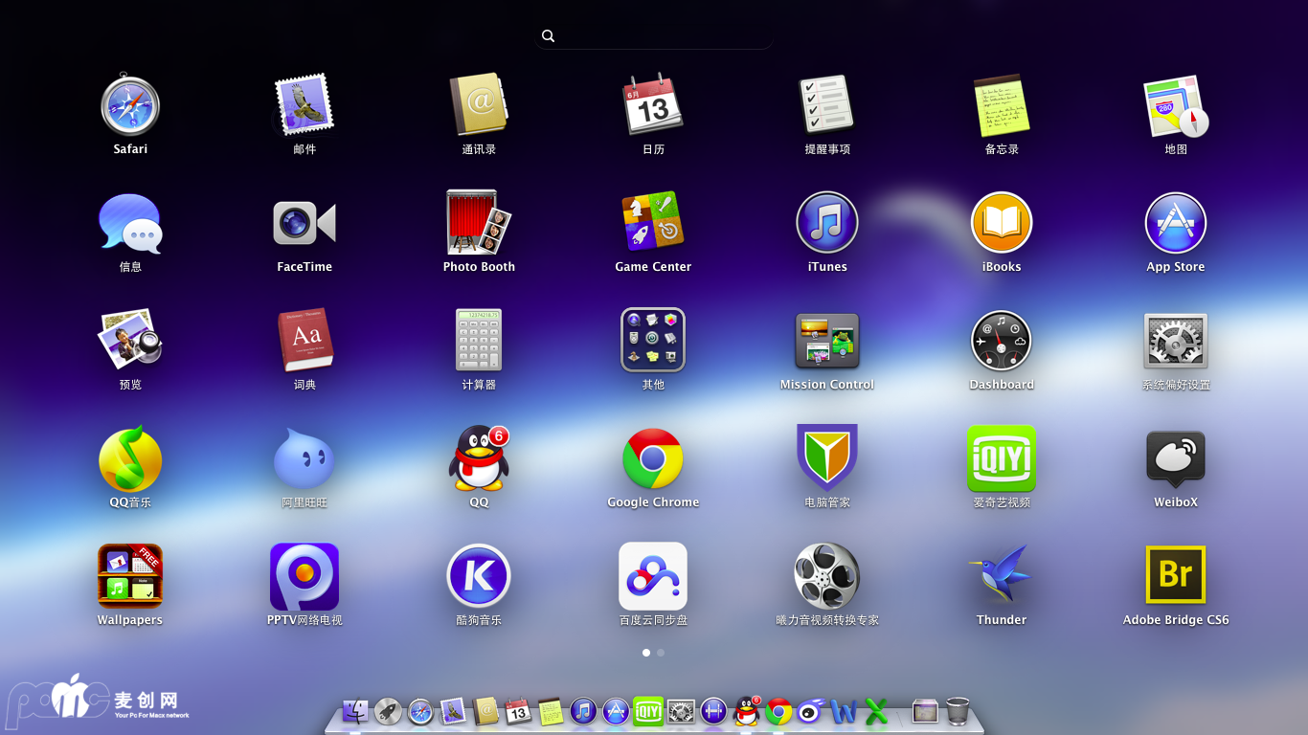The height and width of the screenshot is (735, 1308).
Task: Open the 百度云同步盘 app
Action: click(x=653, y=575)
